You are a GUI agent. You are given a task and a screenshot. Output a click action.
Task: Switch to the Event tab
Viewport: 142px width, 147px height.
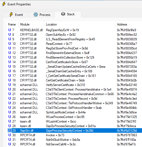[x=16, y=15]
